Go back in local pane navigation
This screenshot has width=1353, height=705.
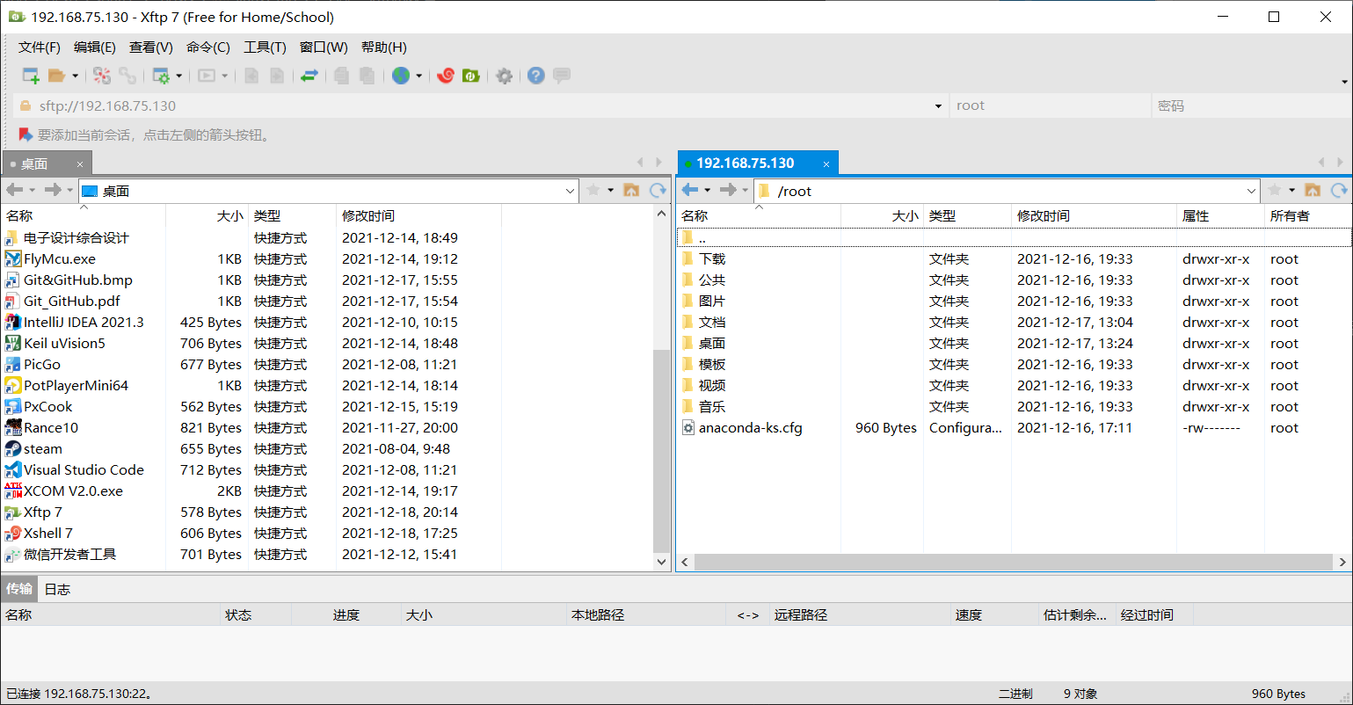coord(14,190)
